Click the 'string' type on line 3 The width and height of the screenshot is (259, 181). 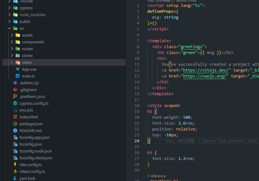(x=171, y=17)
